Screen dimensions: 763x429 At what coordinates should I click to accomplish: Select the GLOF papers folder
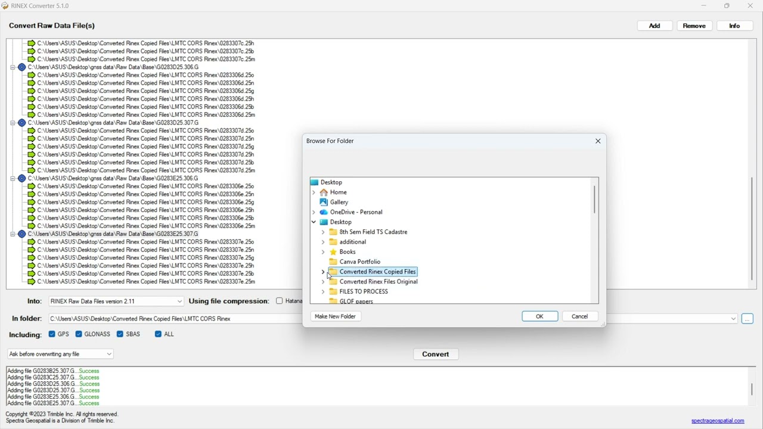click(x=356, y=301)
